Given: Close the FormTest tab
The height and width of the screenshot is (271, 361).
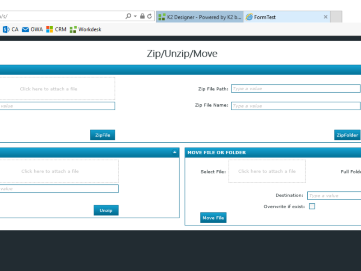Looking at the screenshot, I should 325,17.
